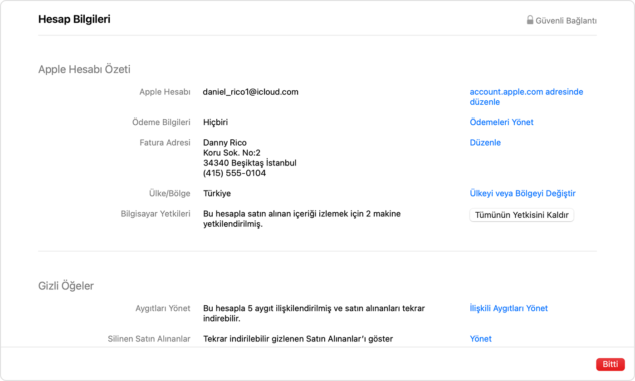Click Tekrar indirilebilir gizlenen Satın Alınanlar text
The width and height of the screenshot is (635, 381).
(298, 339)
